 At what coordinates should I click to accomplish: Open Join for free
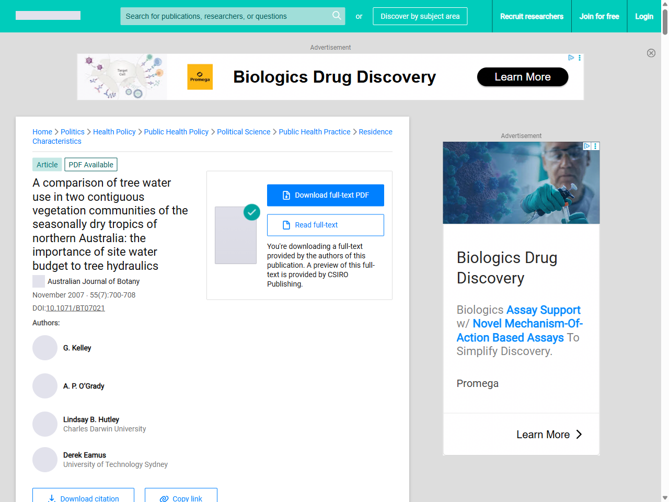coord(599,16)
